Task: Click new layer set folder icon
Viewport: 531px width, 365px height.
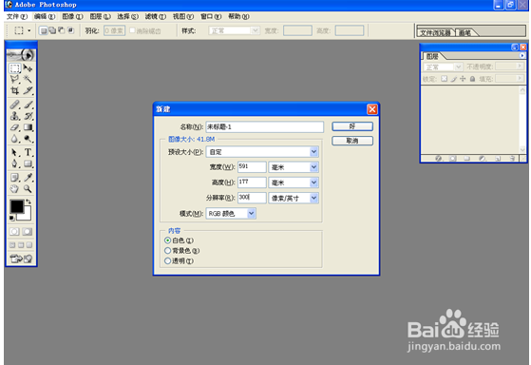Action: point(467,159)
